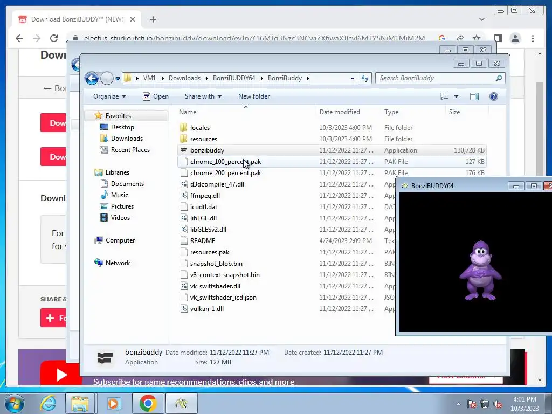Sort by Name column
This screenshot has height=414, width=552.
(188, 112)
